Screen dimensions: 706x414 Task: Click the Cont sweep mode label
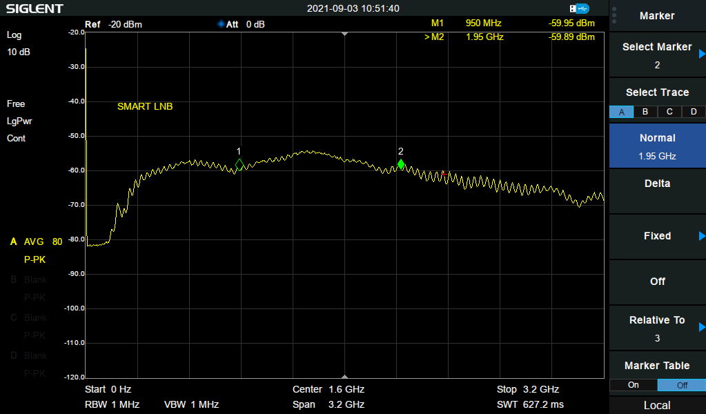point(16,139)
